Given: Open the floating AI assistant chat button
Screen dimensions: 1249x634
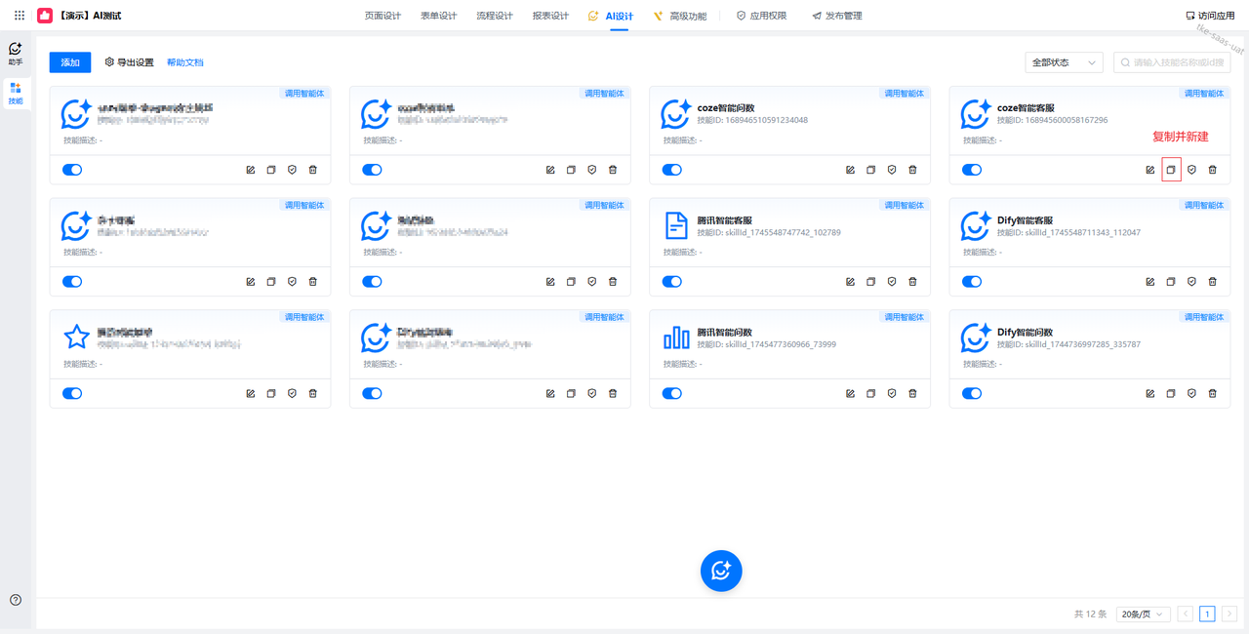Looking at the screenshot, I should 721,571.
